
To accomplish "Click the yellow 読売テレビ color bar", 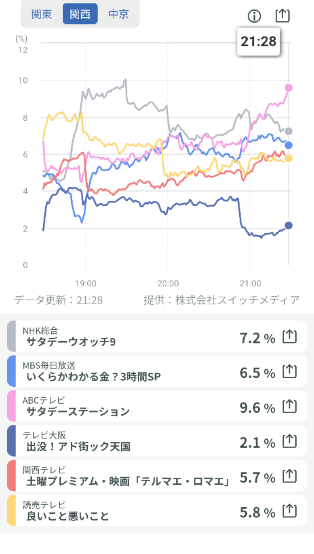I will point(12,510).
